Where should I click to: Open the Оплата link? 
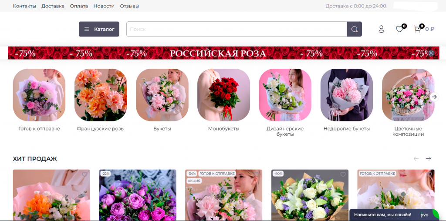click(79, 6)
